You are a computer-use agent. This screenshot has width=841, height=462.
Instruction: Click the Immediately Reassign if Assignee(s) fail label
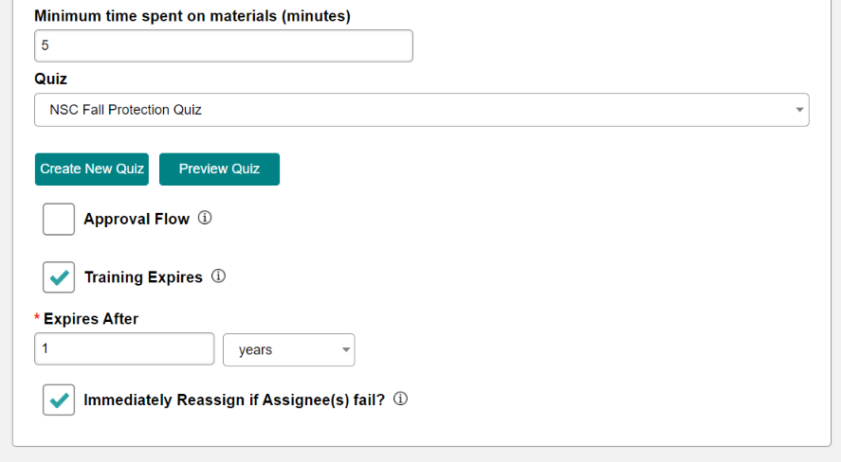pos(234,400)
